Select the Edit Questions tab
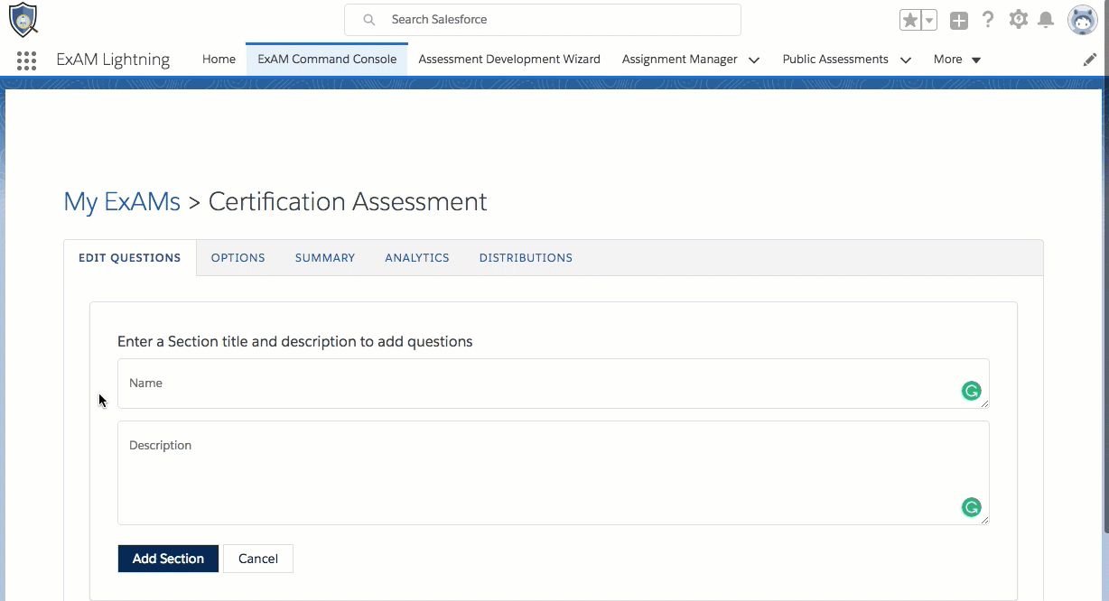The image size is (1109, 601). [x=130, y=258]
